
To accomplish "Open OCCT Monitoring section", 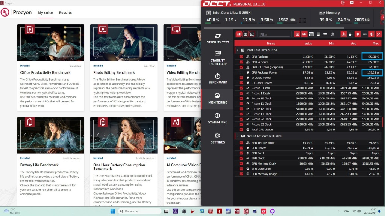I will coord(218,99).
